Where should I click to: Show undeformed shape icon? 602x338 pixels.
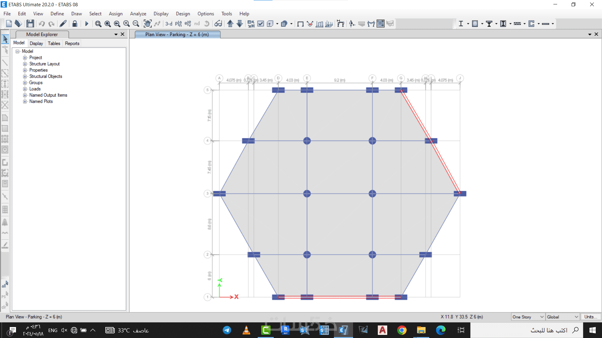coord(300,23)
